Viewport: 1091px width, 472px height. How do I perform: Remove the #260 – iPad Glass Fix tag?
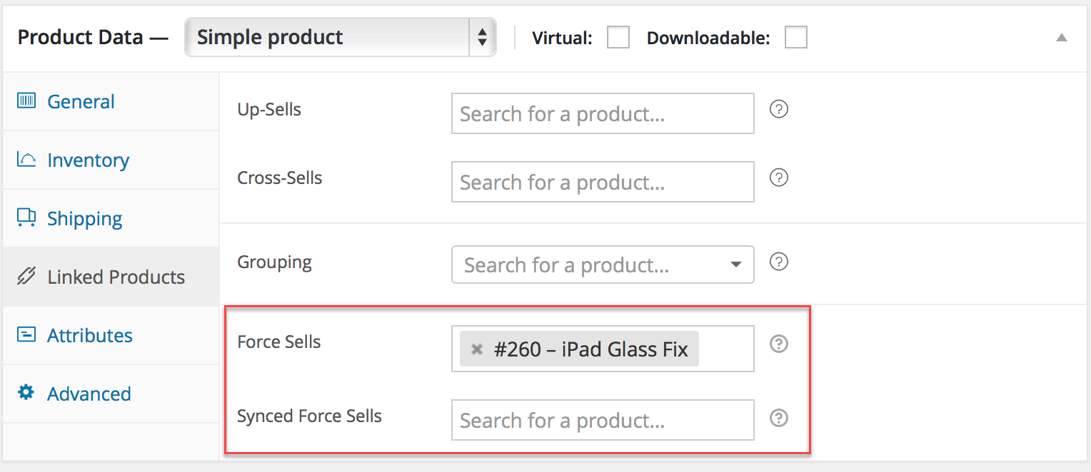pyautogui.click(x=477, y=349)
